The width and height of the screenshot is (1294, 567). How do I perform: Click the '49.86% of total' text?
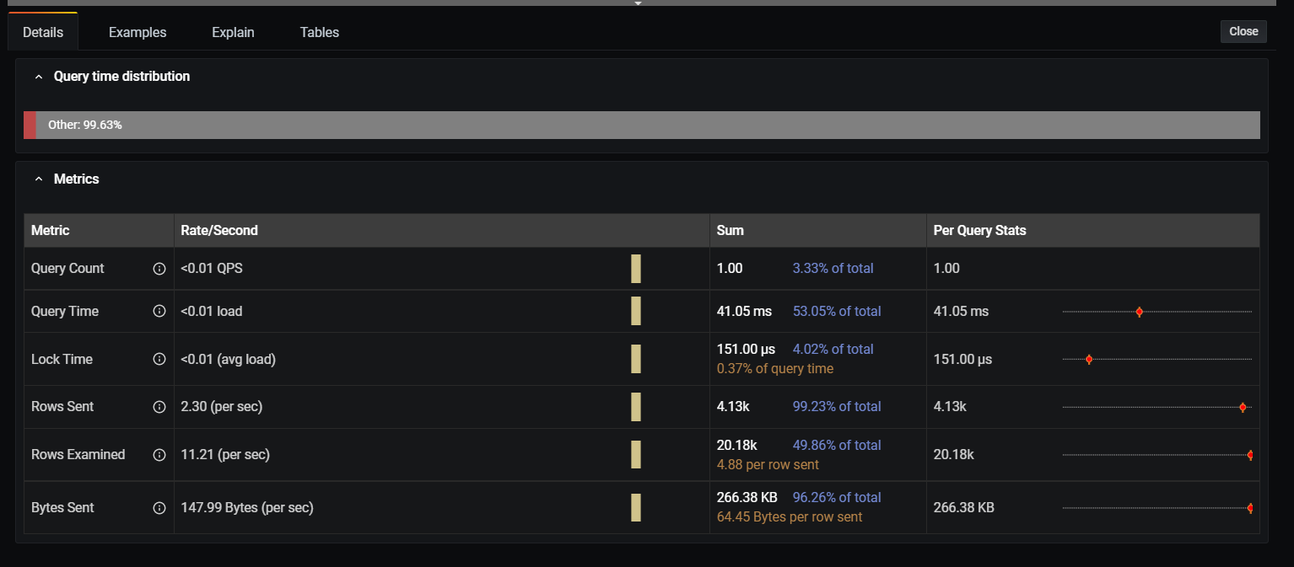(x=837, y=445)
